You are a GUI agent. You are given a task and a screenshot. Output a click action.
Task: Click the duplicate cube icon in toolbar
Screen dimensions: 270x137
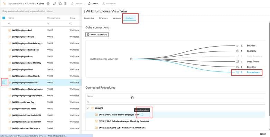click(60, 3)
